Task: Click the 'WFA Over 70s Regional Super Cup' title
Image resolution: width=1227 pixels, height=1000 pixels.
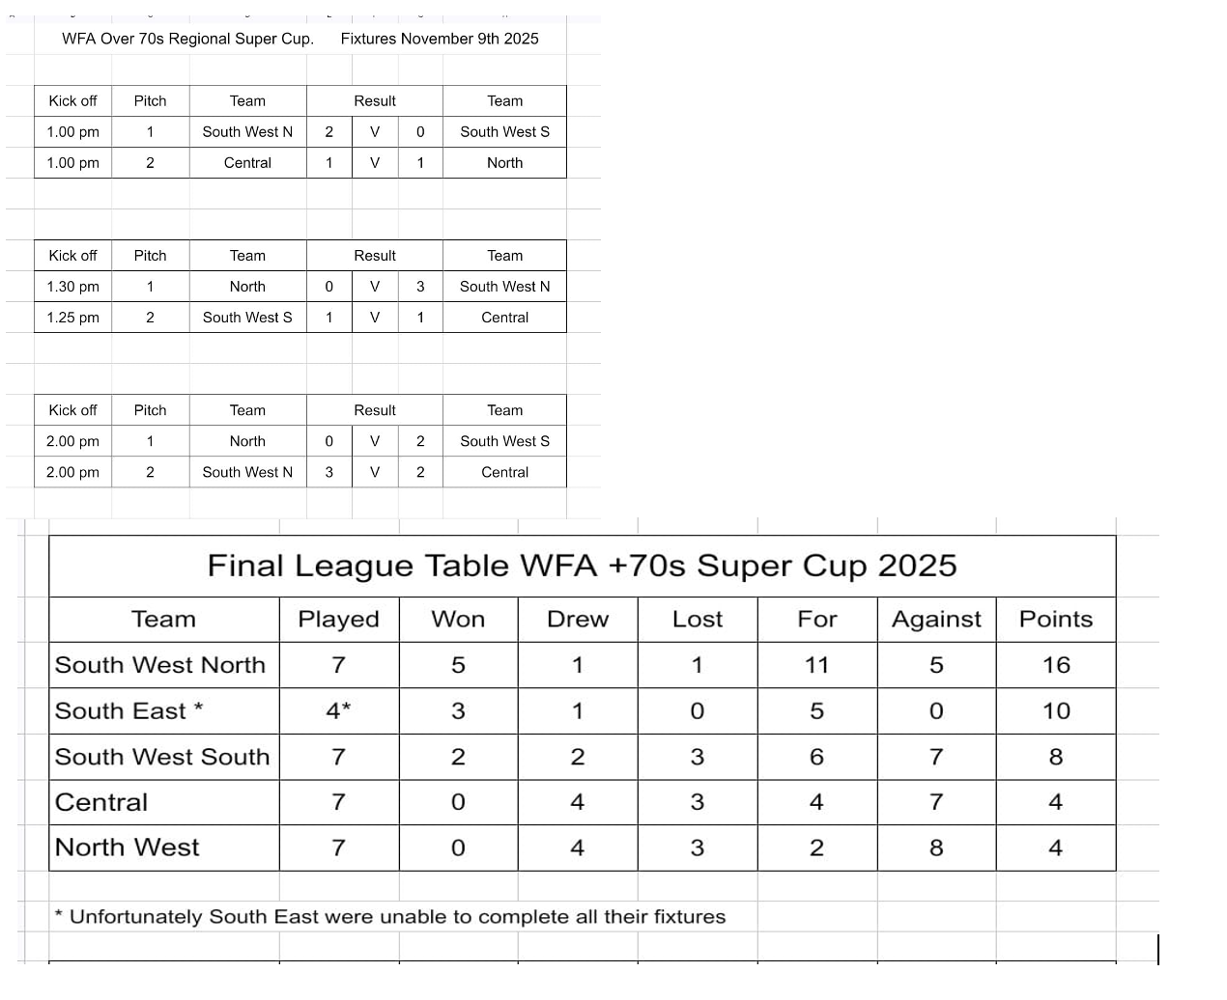Action: [x=187, y=39]
